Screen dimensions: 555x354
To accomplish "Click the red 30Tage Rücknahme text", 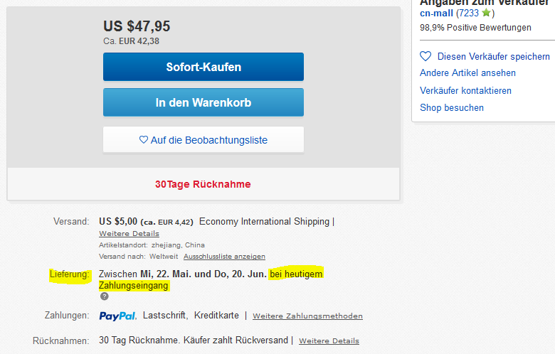I will (203, 184).
